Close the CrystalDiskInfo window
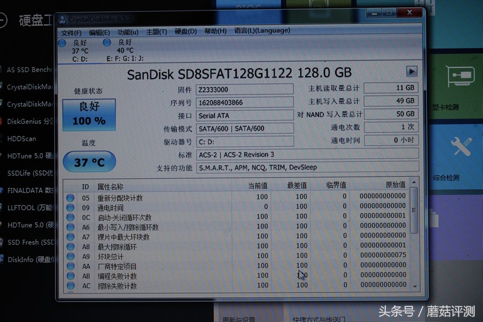Image resolution: width=483 pixels, height=322 pixels. pyautogui.click(x=409, y=13)
